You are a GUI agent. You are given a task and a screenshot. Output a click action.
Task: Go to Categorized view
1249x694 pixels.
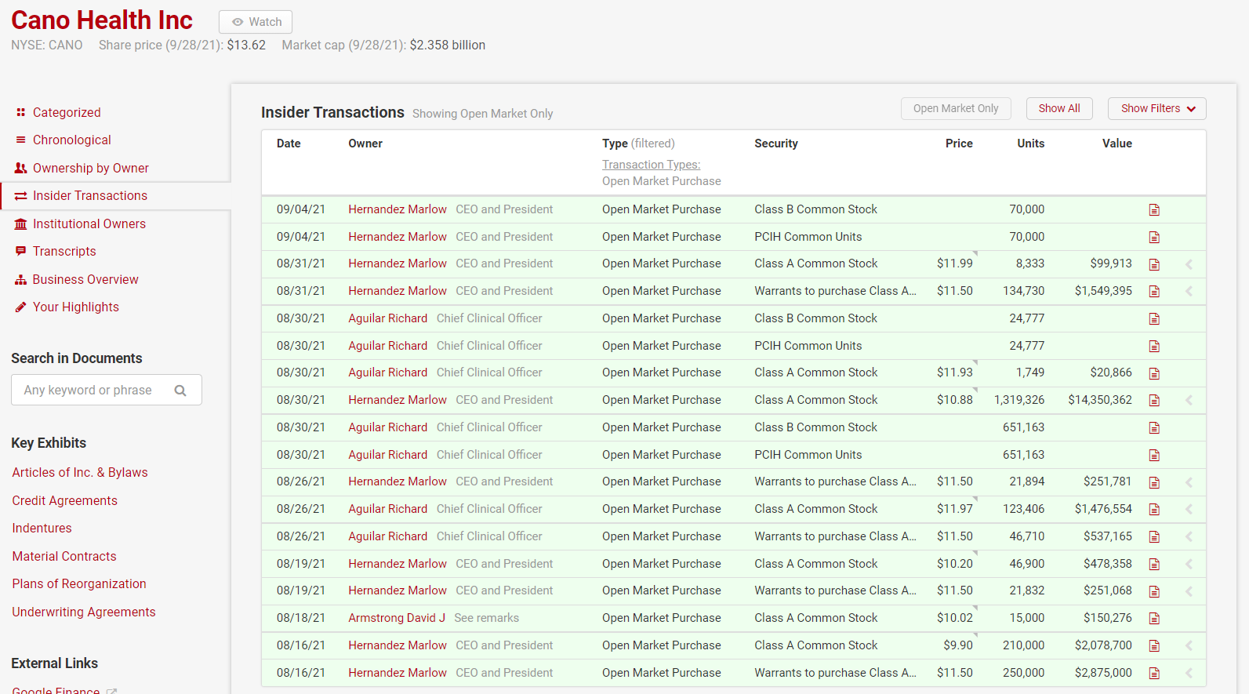tap(67, 112)
